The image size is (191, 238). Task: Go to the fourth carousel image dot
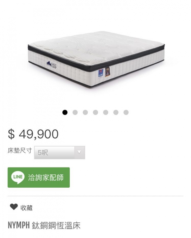[x=95, y=112]
